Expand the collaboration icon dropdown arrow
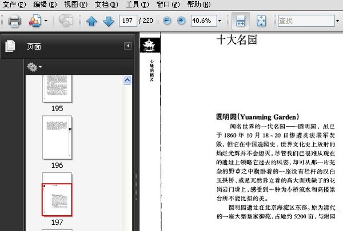 [x=46, y=21]
